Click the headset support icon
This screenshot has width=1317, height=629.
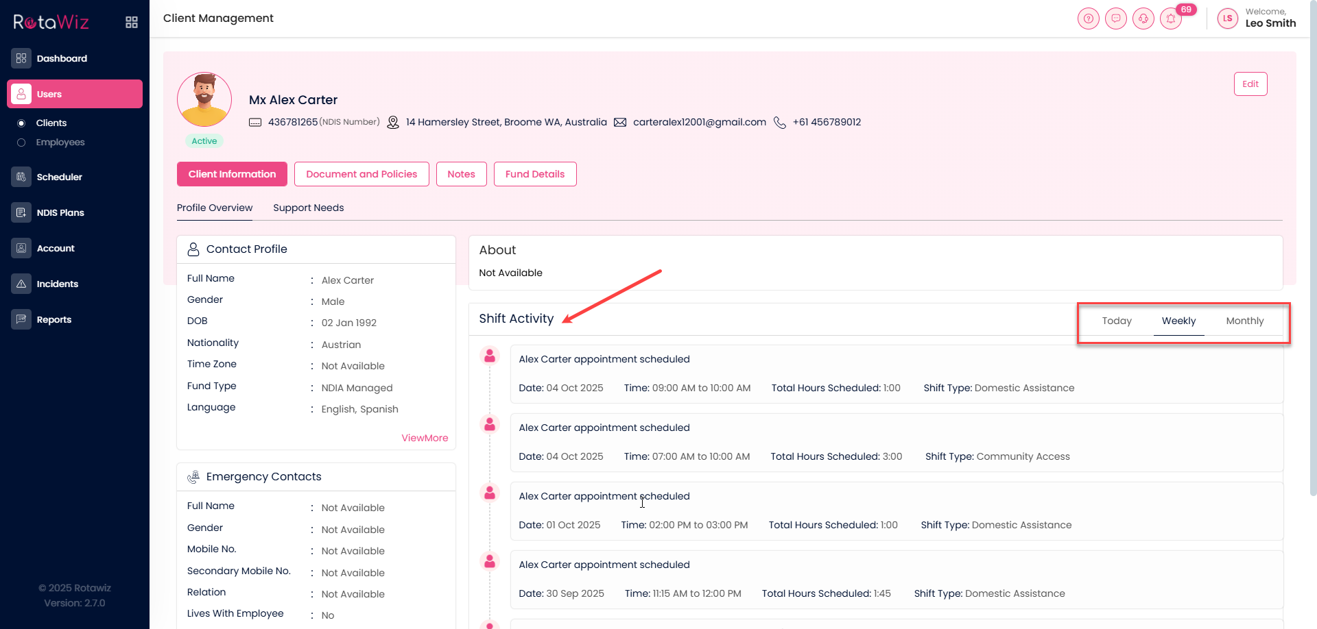click(x=1143, y=18)
